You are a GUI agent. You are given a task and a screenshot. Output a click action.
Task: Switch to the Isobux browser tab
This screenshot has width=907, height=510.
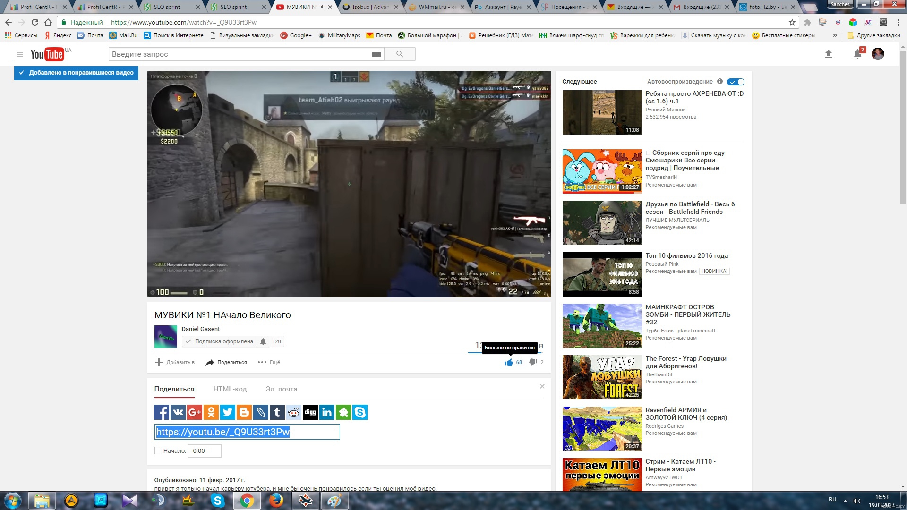370,7
